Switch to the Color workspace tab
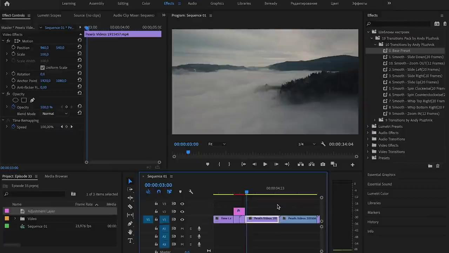The height and width of the screenshot is (253, 449). click(146, 4)
